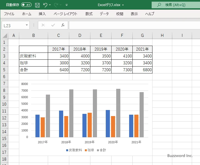Screen dimensions: 200x165
Task: Switch to the 数式 tab
Action: coord(89,14)
